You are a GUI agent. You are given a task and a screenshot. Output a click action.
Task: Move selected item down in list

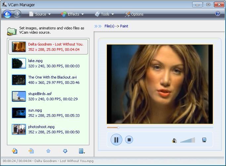coord(65,151)
